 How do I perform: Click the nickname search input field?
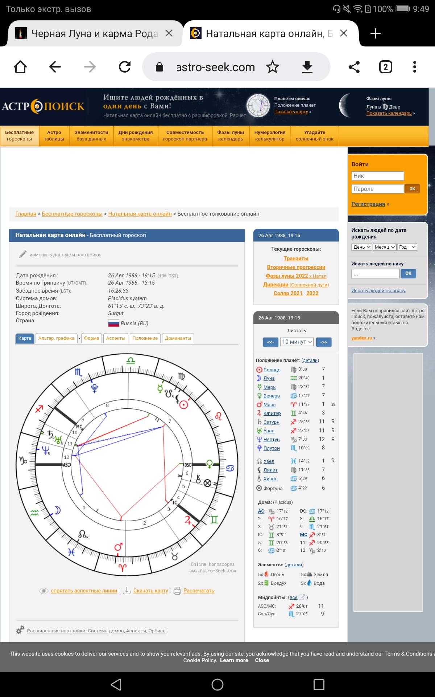(376, 273)
